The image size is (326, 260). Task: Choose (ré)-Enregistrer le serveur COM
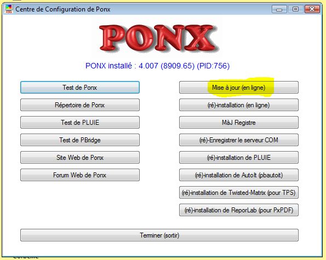(x=239, y=140)
